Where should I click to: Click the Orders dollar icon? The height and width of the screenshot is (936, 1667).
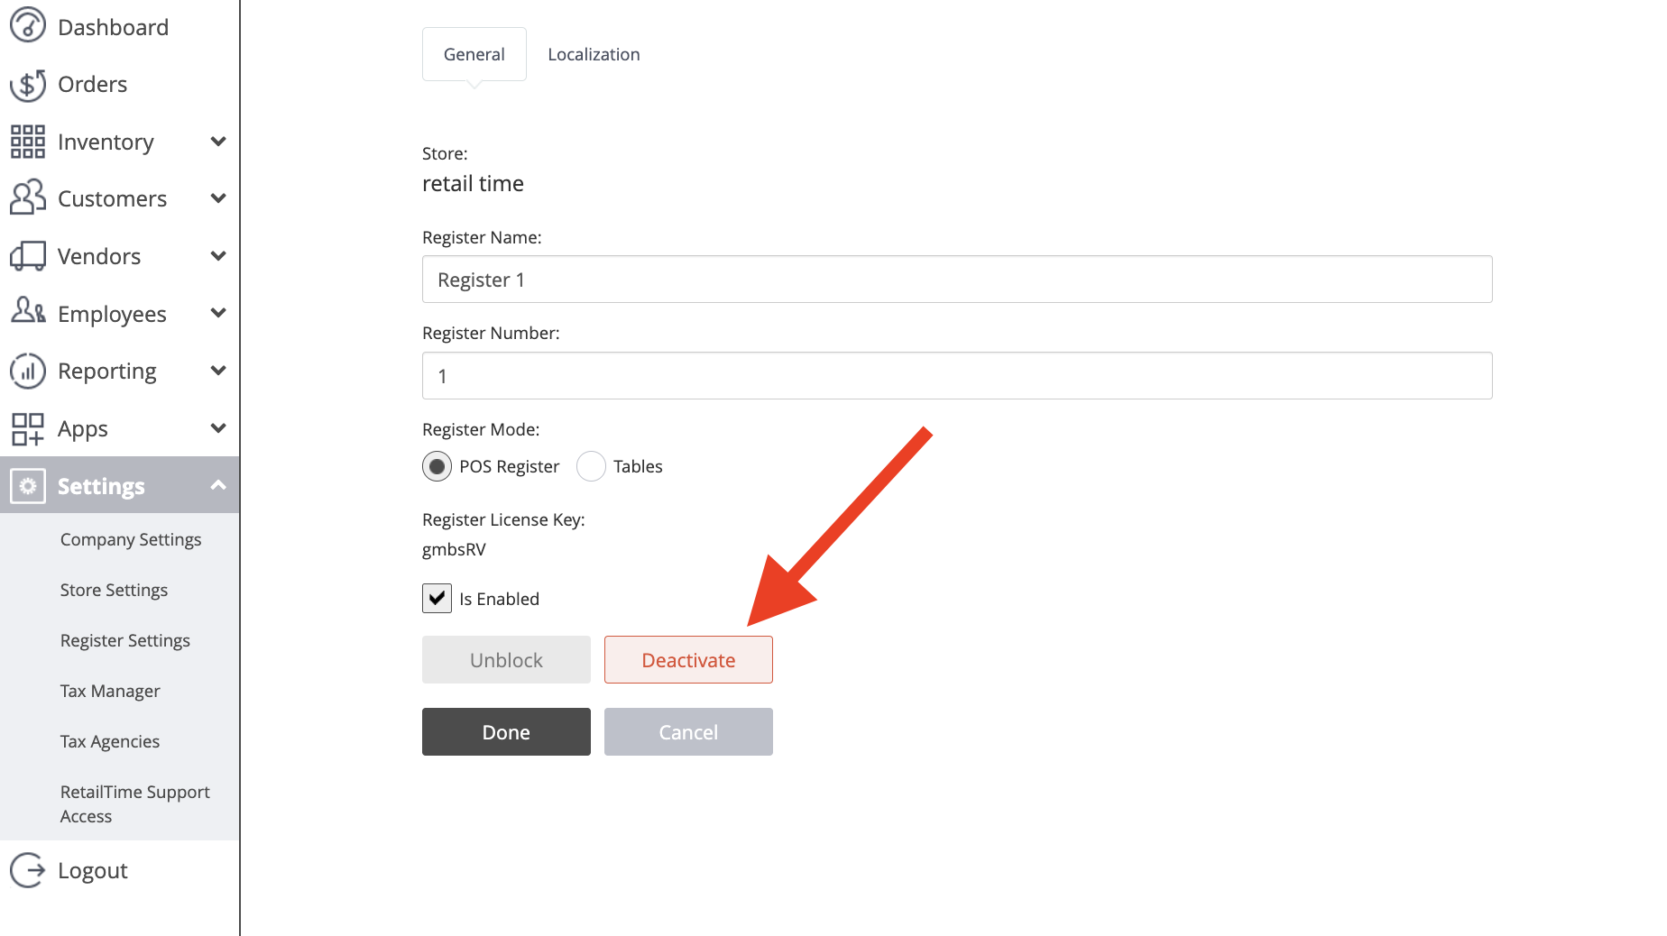(28, 84)
